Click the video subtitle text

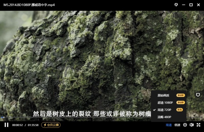click(92, 114)
